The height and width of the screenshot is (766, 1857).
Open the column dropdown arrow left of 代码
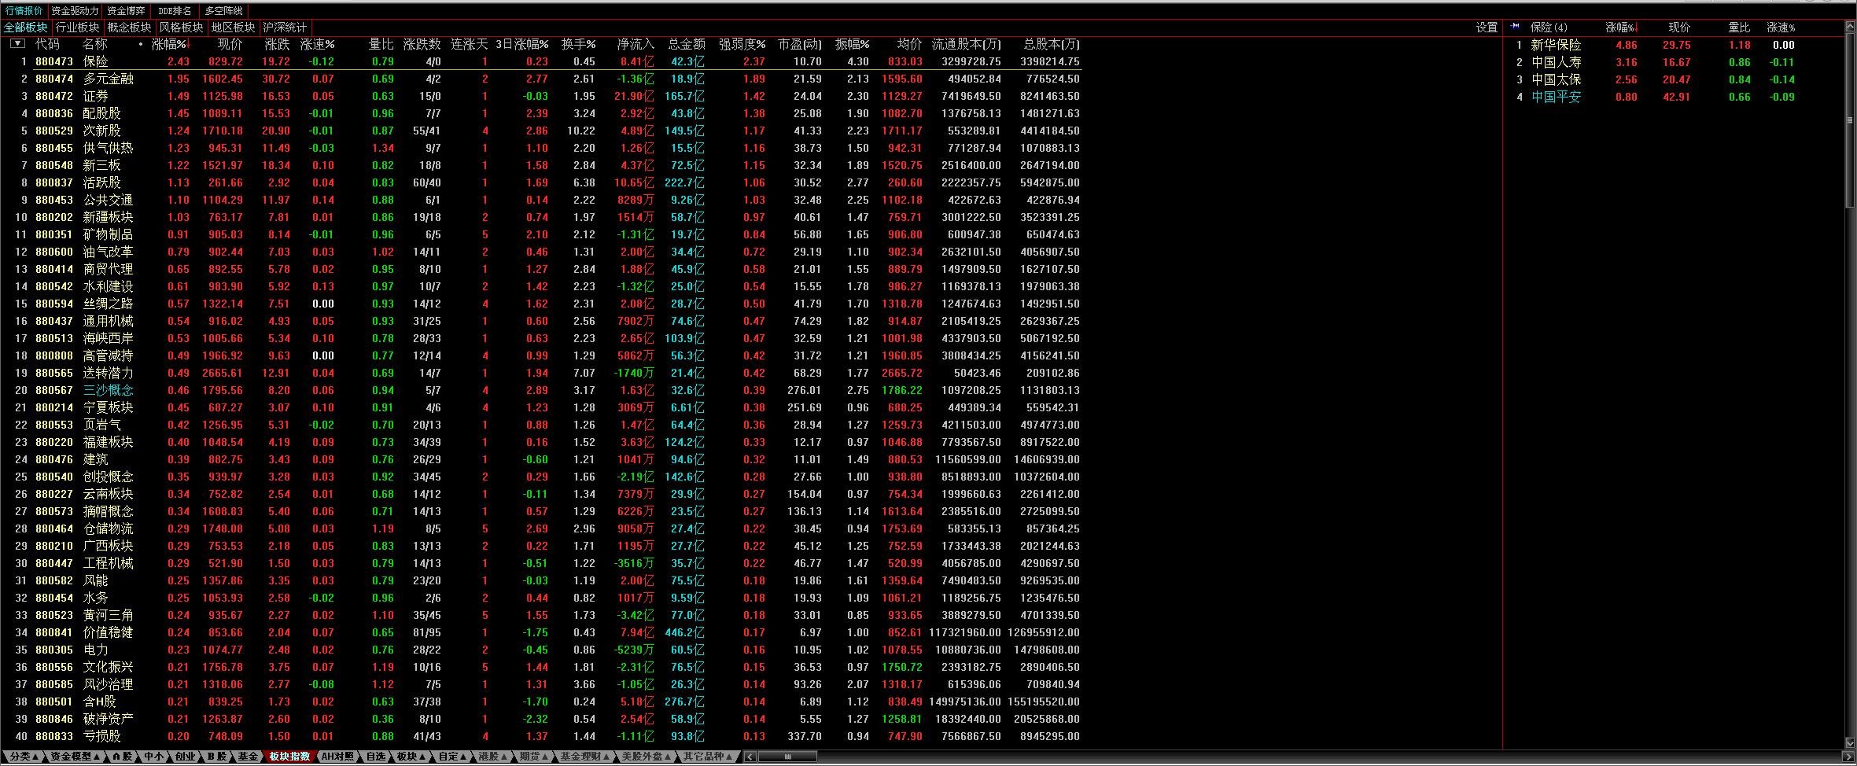[17, 44]
